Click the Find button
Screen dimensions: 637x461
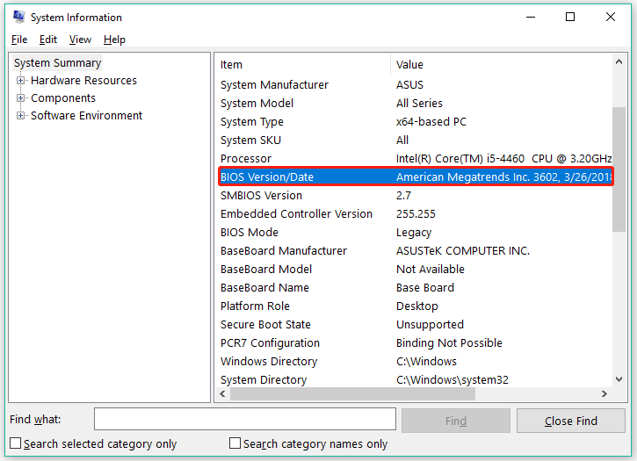pos(456,421)
